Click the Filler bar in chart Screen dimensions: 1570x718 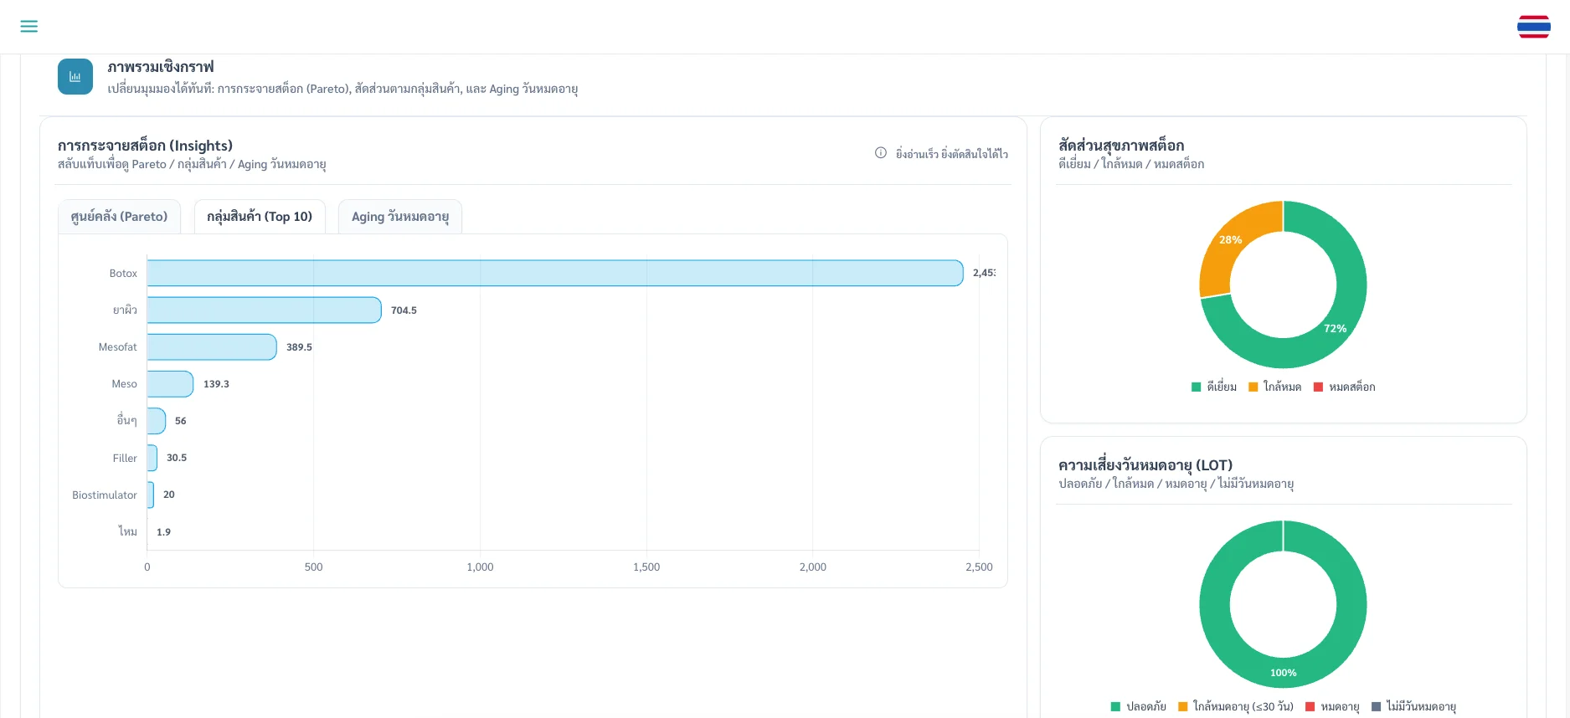coord(152,458)
